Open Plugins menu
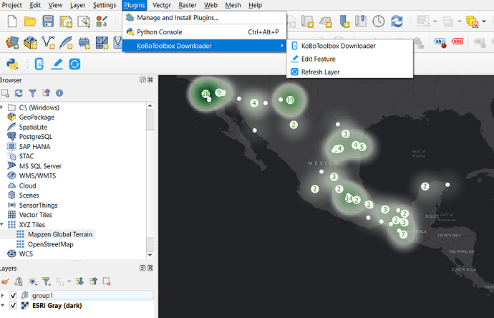Viewport: 494px width, 318px height. 135,5
